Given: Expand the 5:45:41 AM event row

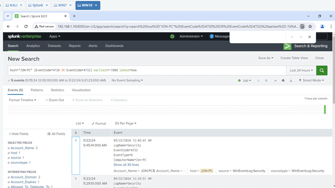Looking at the screenshot, I should pyautogui.click(x=76, y=140).
